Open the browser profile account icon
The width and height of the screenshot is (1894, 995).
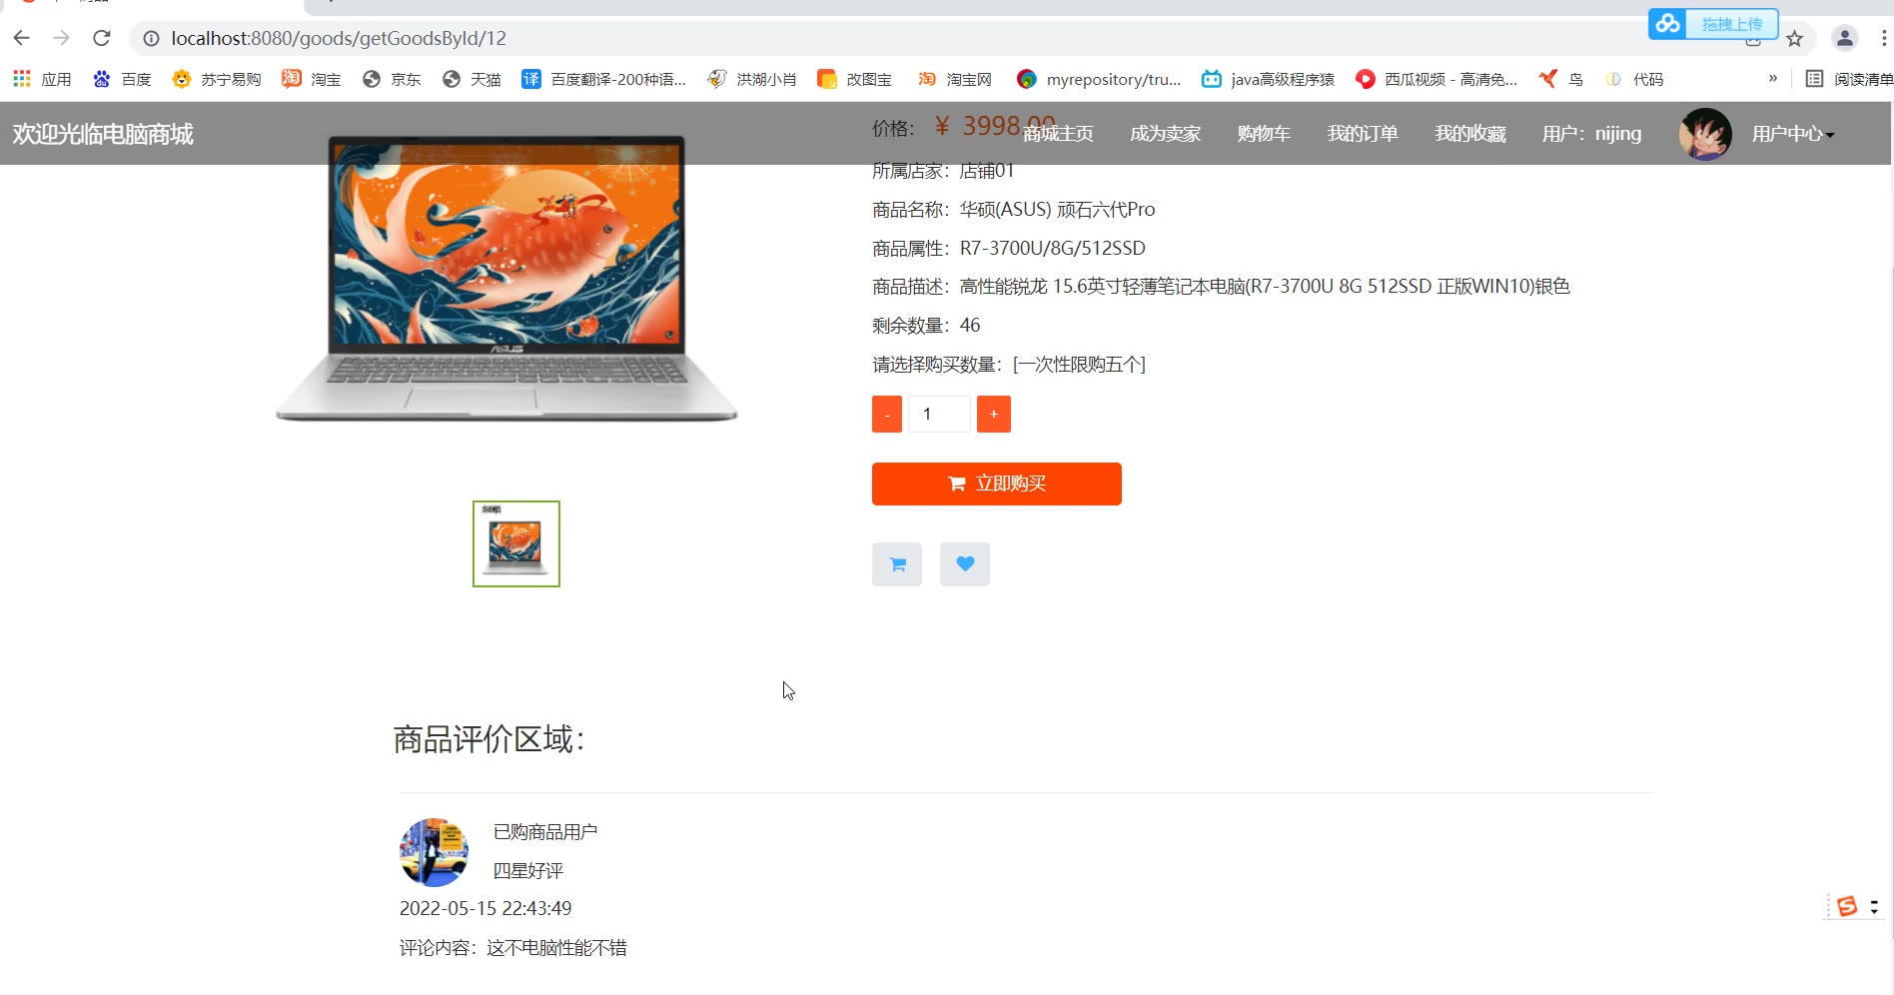[1844, 39]
